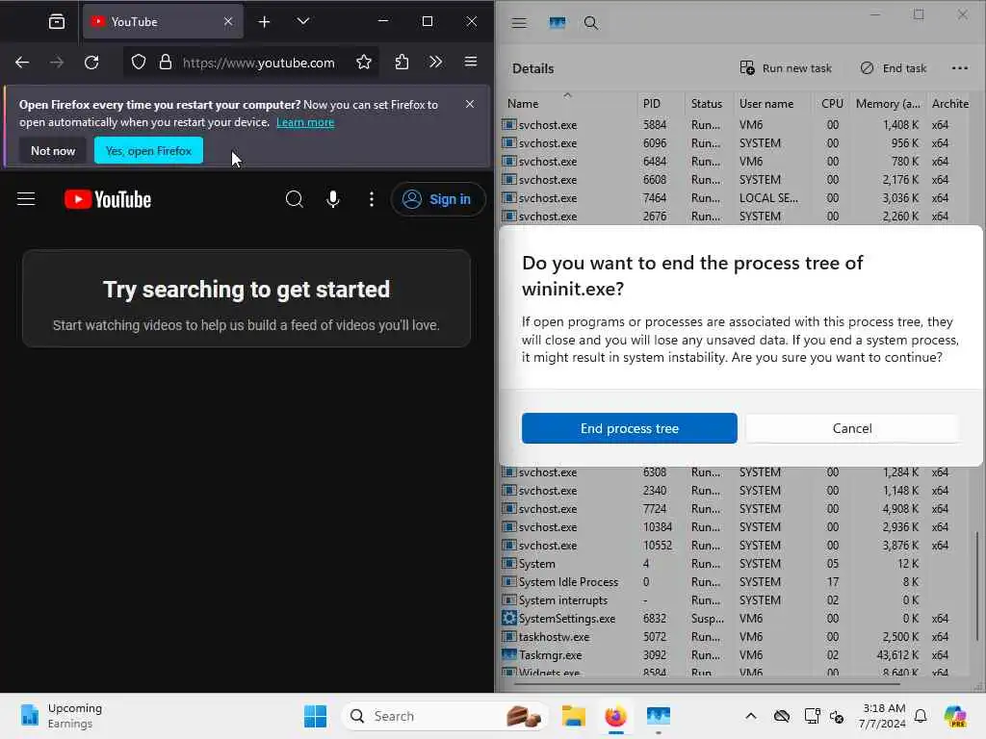The image size is (986, 739).
Task: Open YouTube search icon
Action: pyautogui.click(x=295, y=199)
